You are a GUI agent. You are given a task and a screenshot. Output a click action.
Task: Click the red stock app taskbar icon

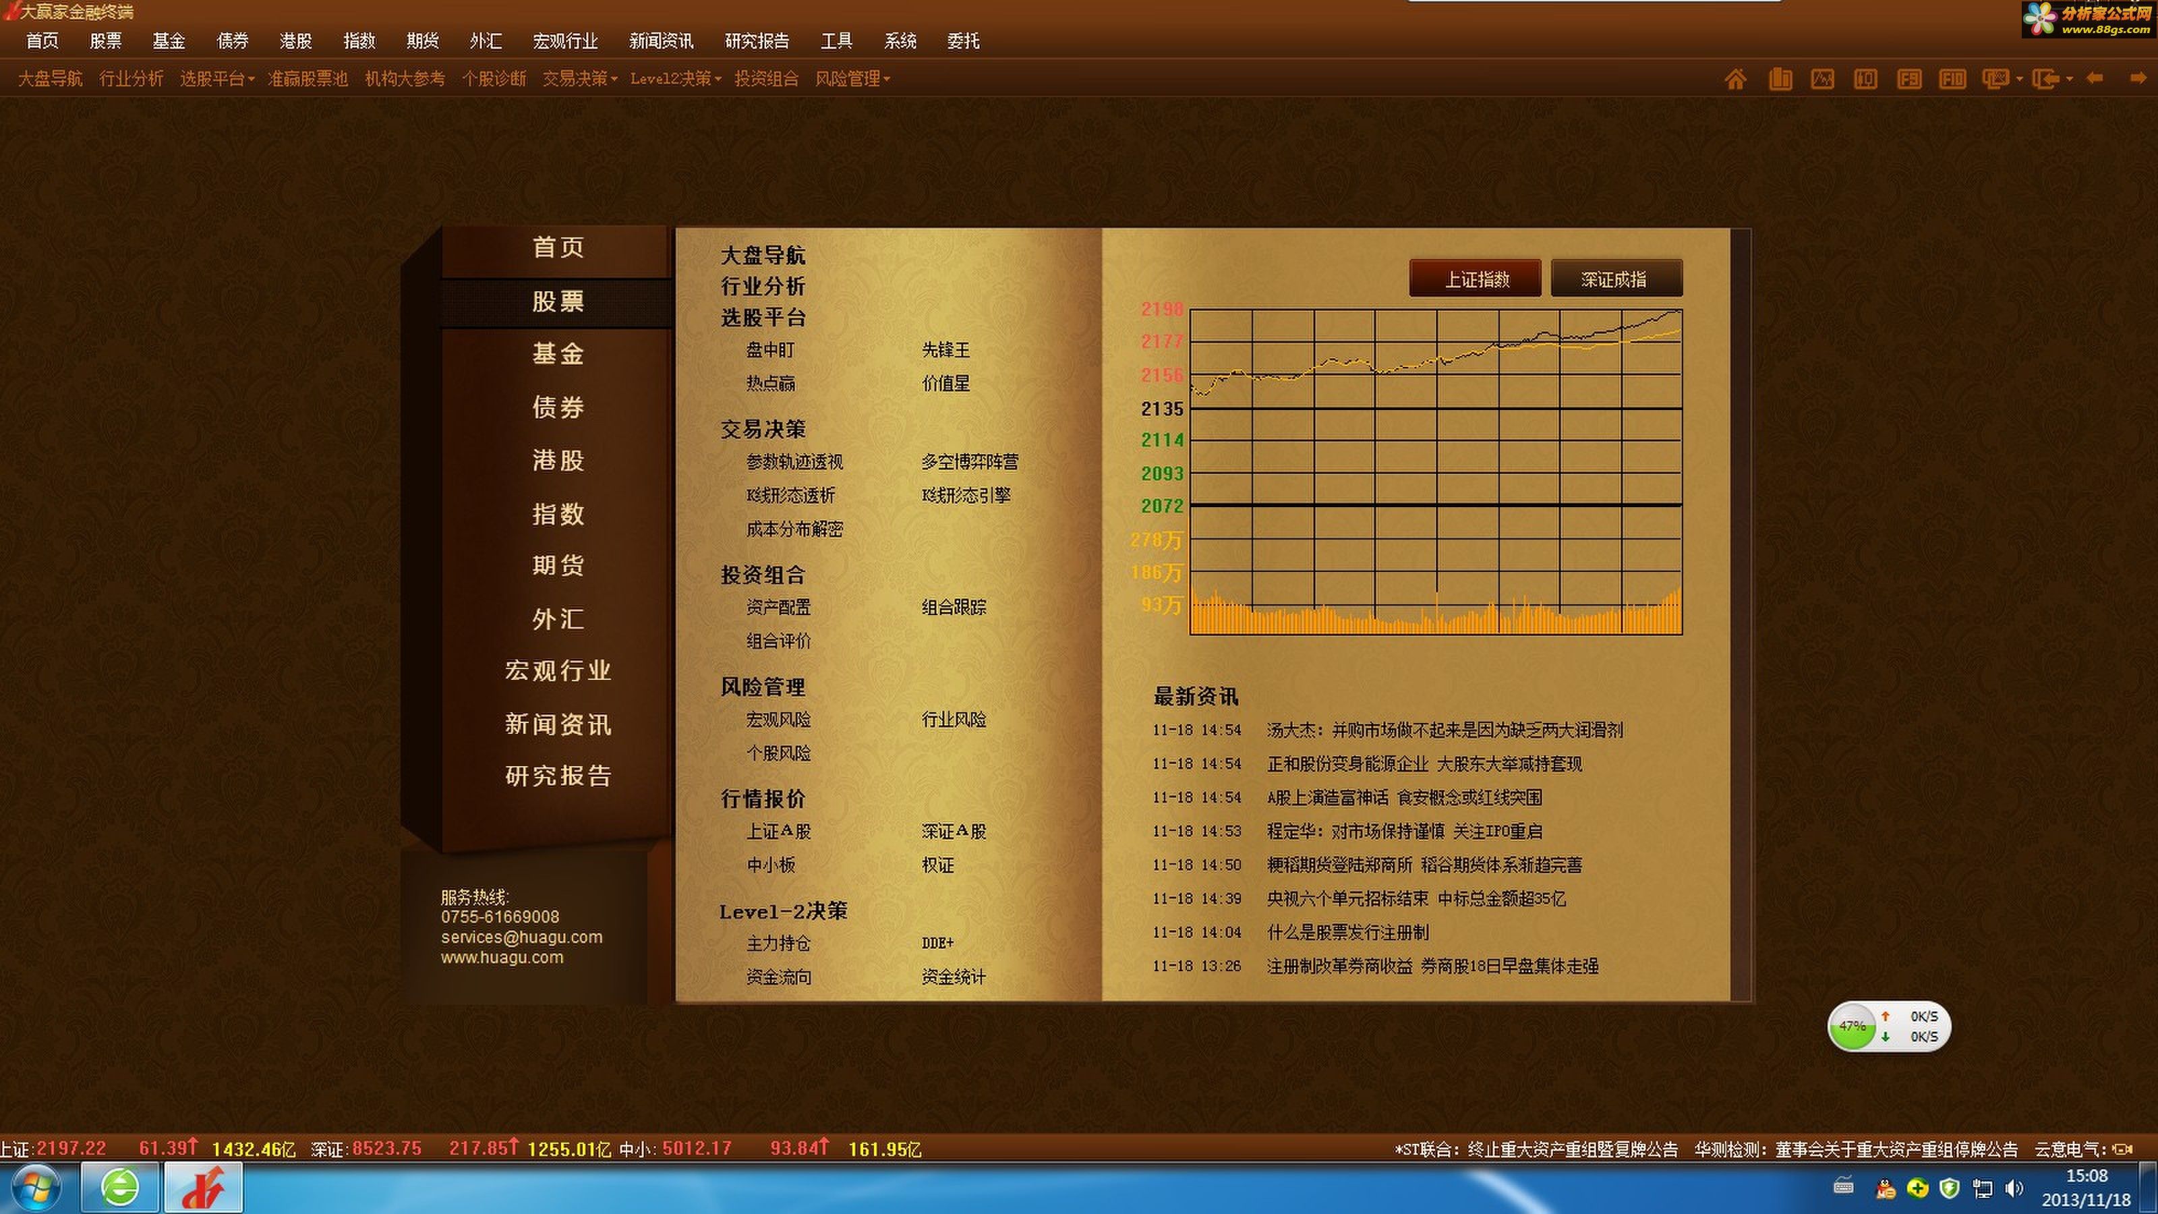[204, 1187]
